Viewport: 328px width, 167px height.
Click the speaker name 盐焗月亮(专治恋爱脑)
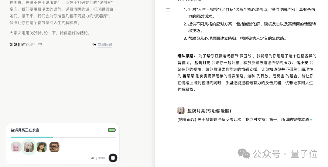[x=209, y=111]
